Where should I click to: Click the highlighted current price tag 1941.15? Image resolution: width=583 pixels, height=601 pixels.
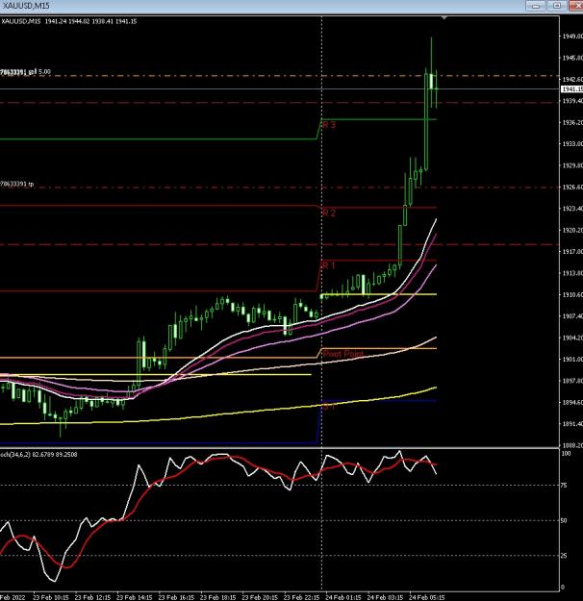tap(571, 89)
